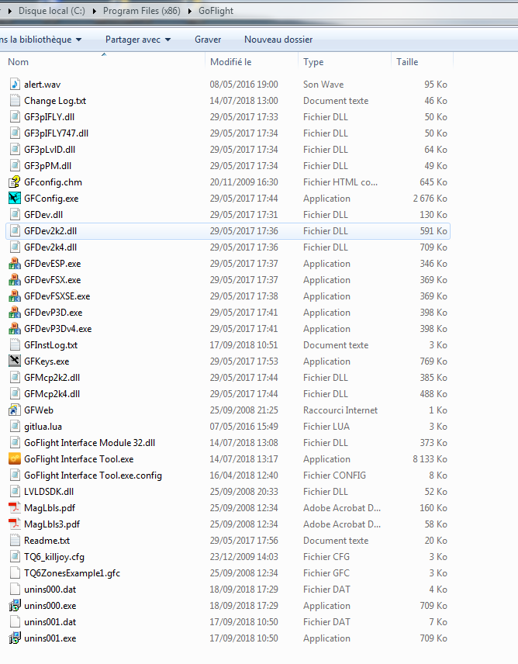518x664 pixels.
Task: Click the GFDevFSX.exe application icon
Action: [15, 280]
